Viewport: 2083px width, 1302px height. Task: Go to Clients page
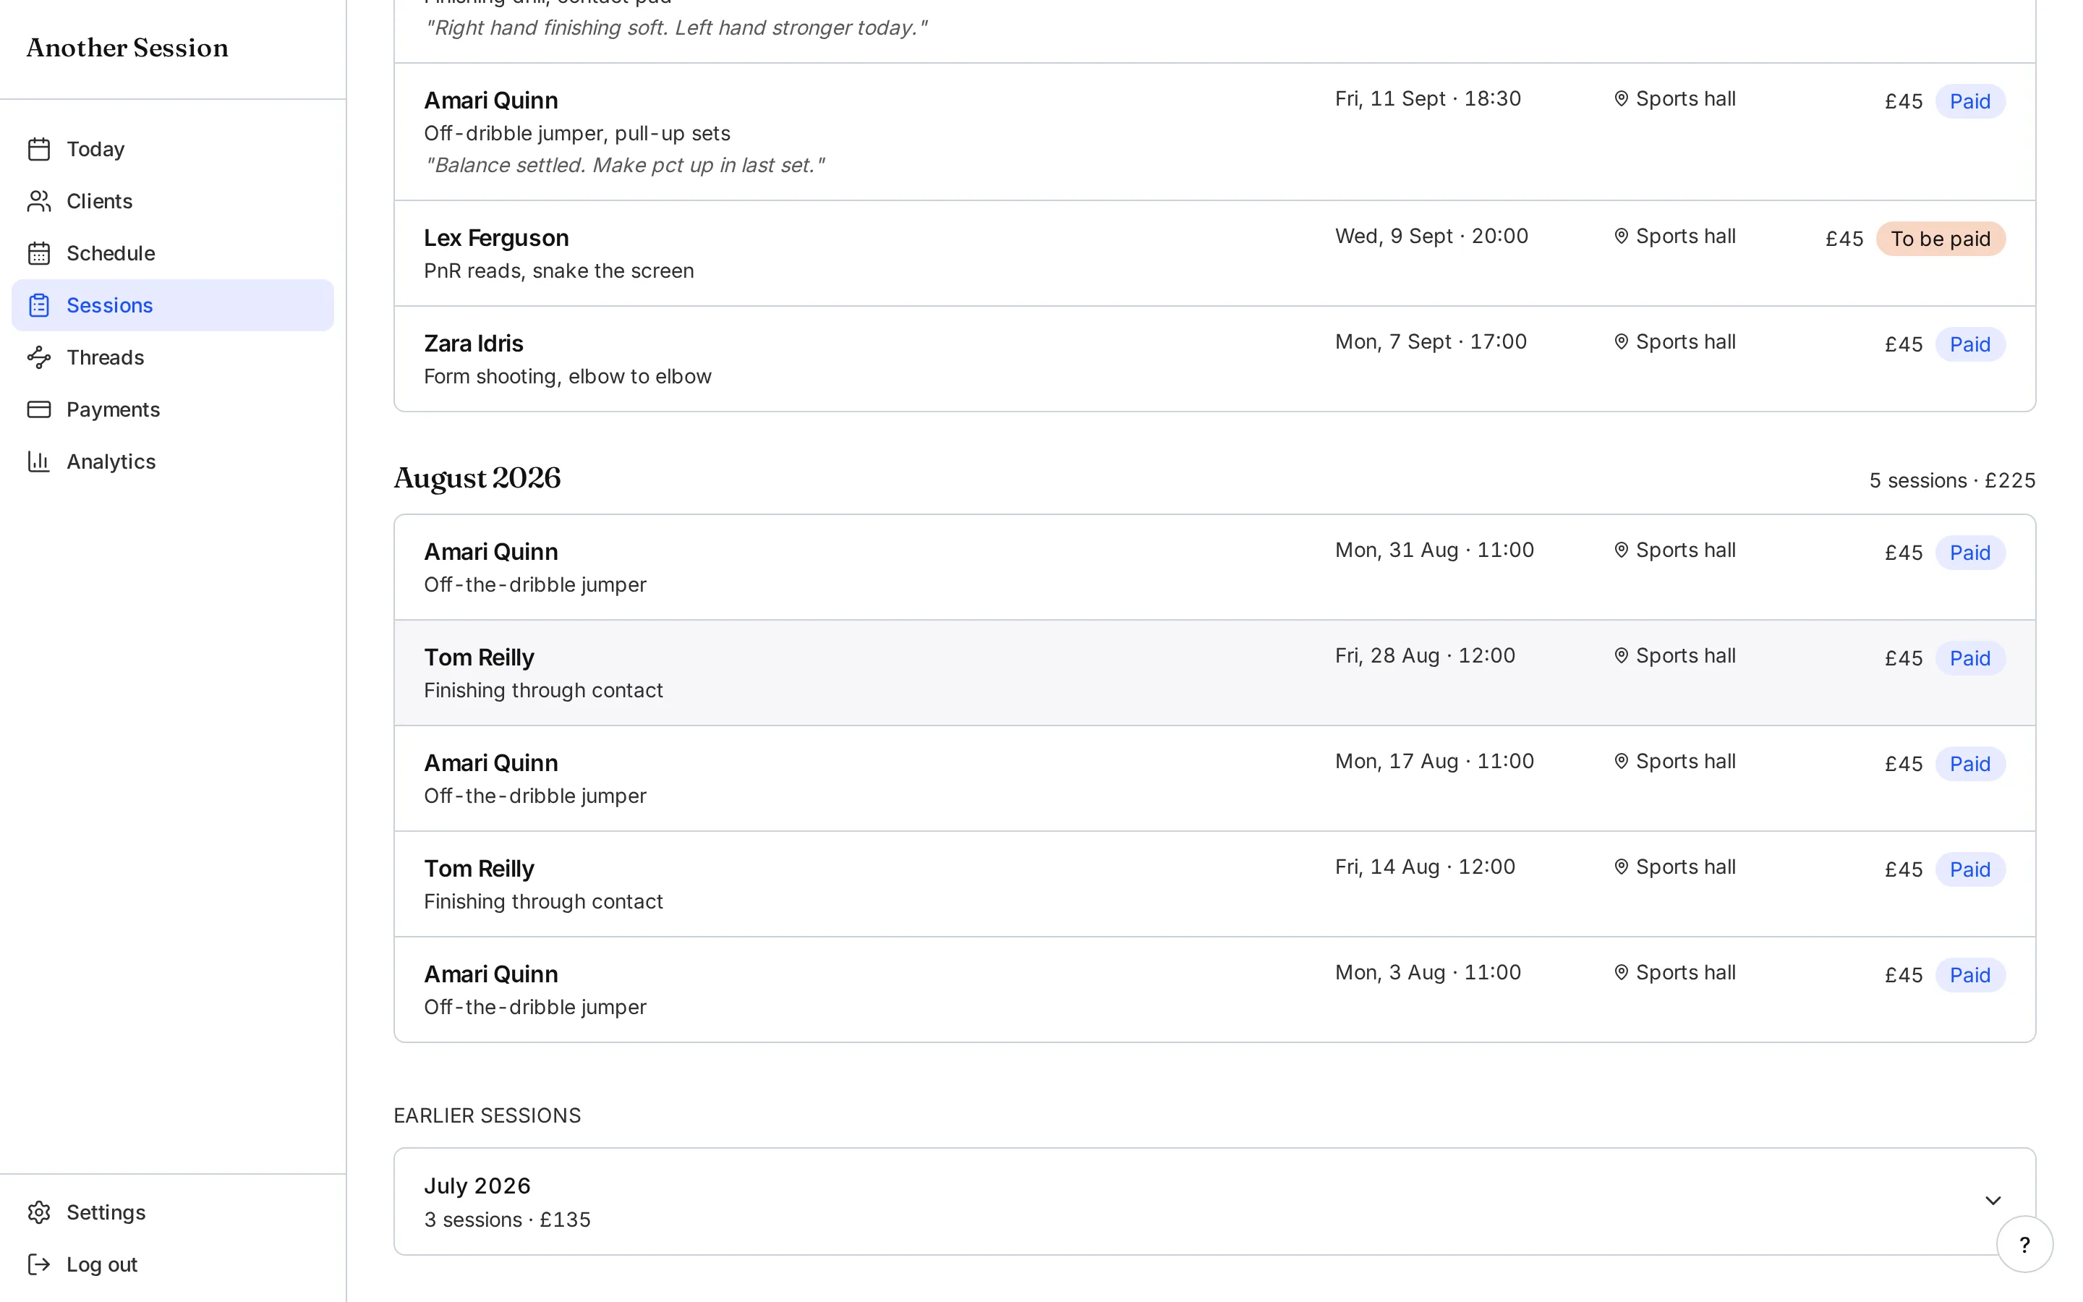click(x=172, y=202)
